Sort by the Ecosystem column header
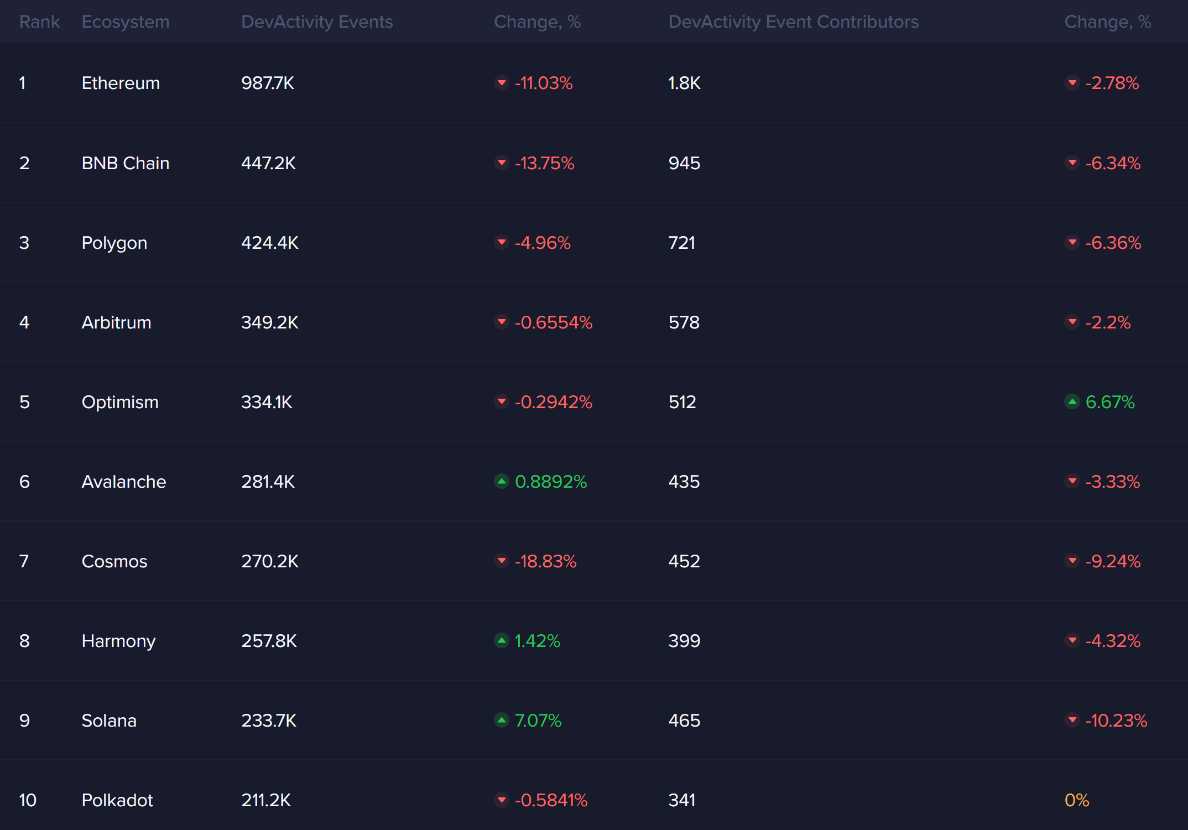 (x=126, y=22)
